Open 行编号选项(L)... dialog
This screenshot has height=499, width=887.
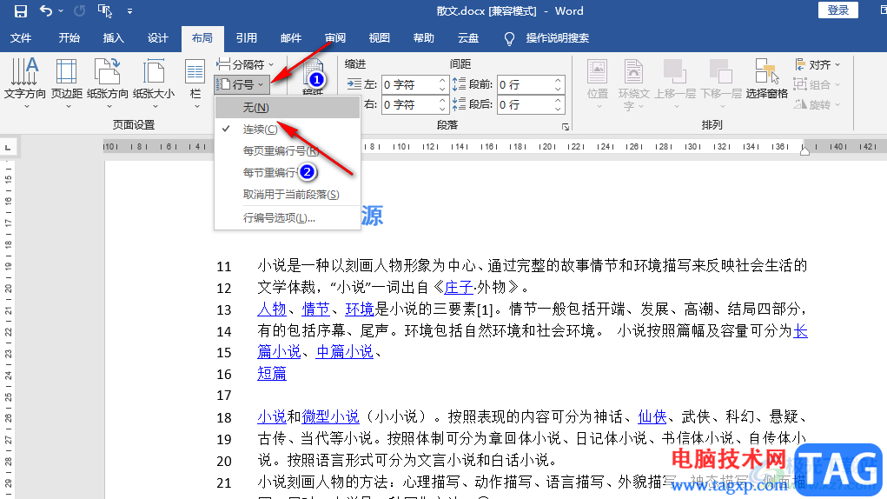pos(288,218)
